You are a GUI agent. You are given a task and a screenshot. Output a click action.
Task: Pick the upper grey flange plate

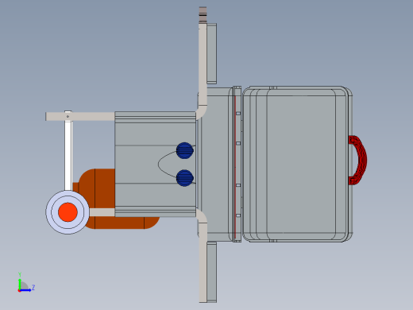tap(212, 53)
